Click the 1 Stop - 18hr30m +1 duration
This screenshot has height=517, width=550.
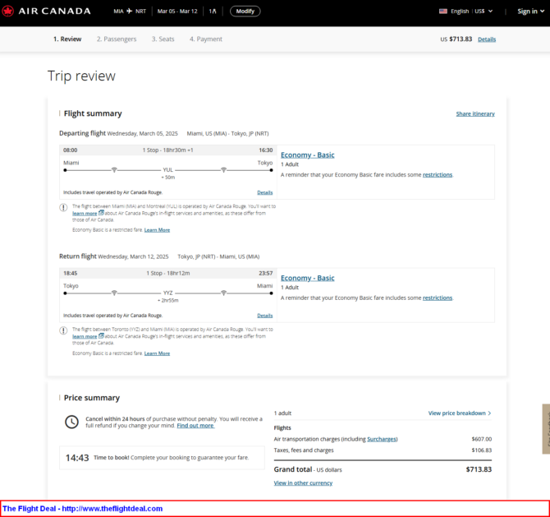pyautogui.click(x=167, y=150)
